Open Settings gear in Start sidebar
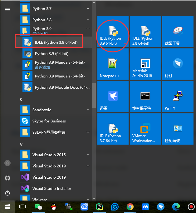Viewport: 196px width, 213px height. pos(7,178)
